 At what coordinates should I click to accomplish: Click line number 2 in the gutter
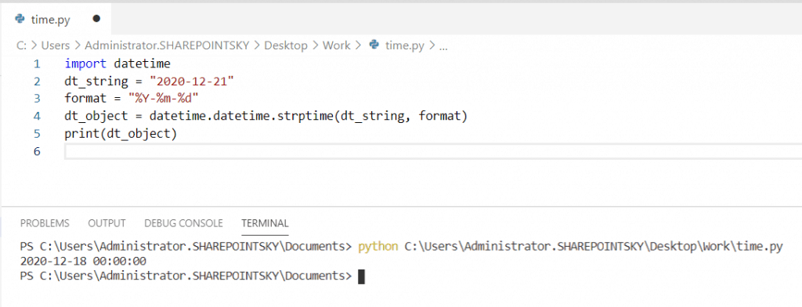(x=36, y=81)
